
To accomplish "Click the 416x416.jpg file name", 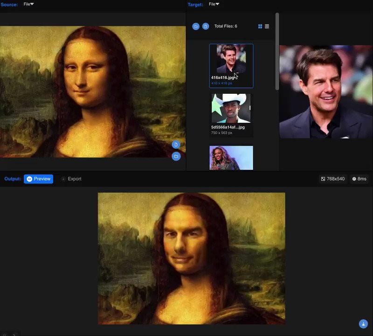I will click(222, 77).
